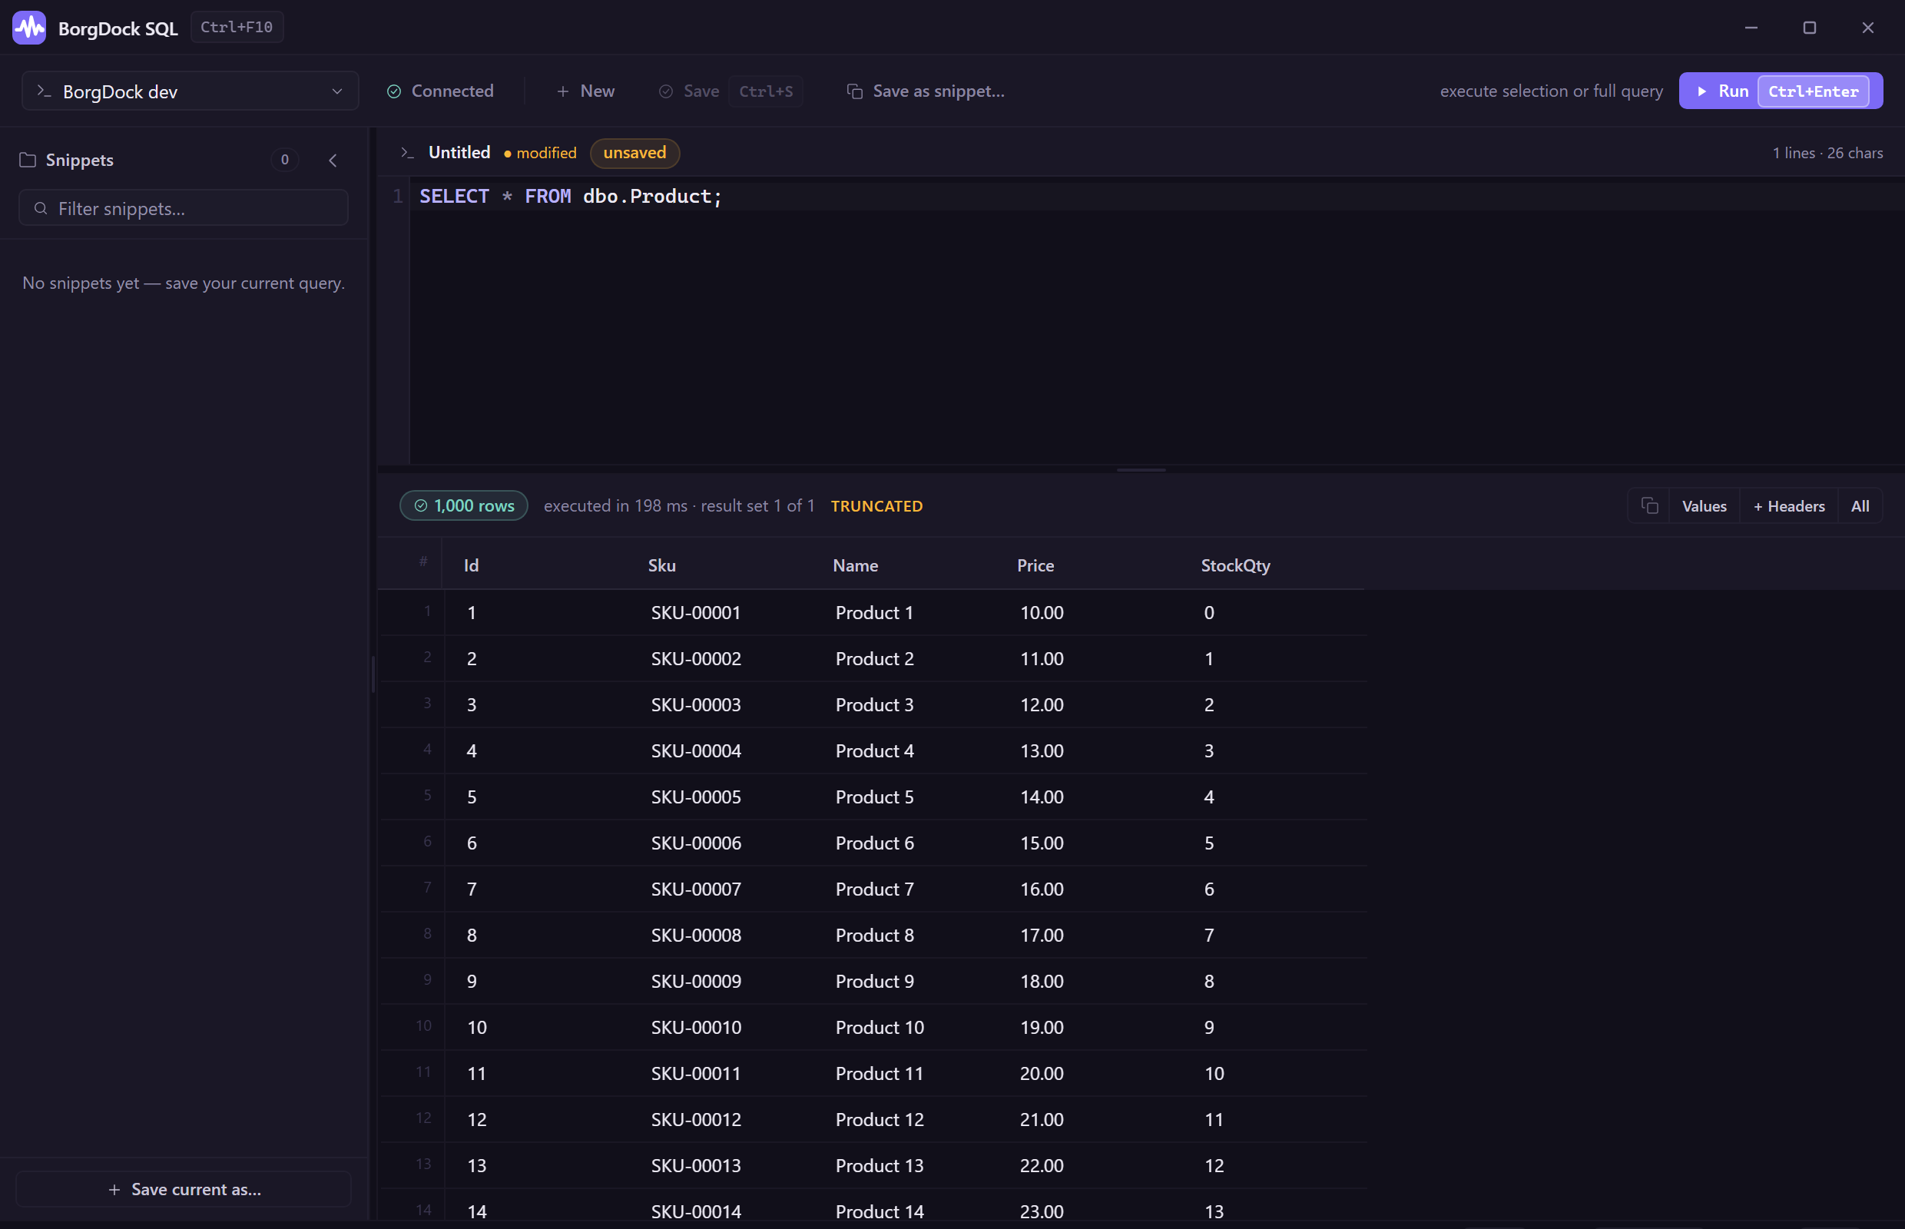
Task: Click cell Product 5
Action: [x=875, y=797]
